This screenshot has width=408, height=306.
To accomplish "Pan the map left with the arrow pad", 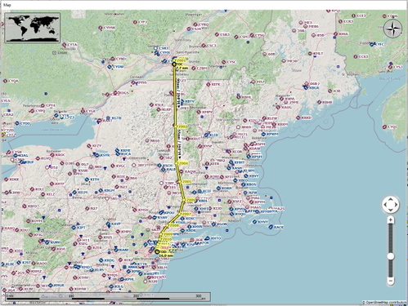I will click(x=385, y=205).
